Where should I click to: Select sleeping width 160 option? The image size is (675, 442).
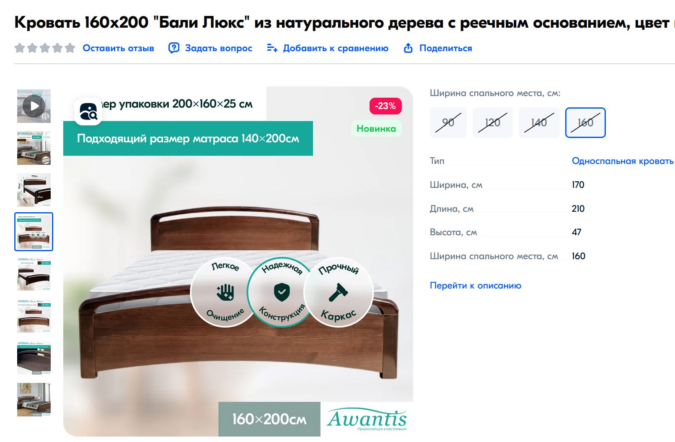[585, 122]
